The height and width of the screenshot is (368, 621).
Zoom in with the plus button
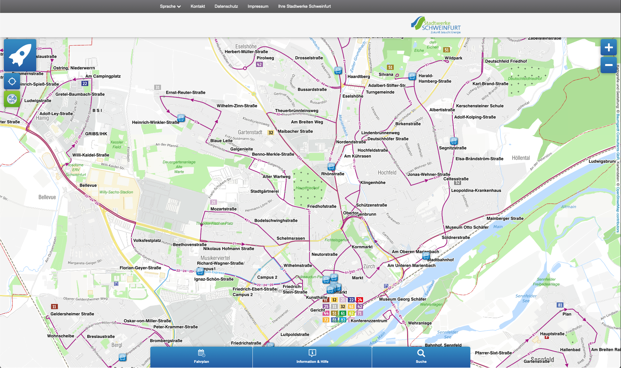tap(608, 48)
